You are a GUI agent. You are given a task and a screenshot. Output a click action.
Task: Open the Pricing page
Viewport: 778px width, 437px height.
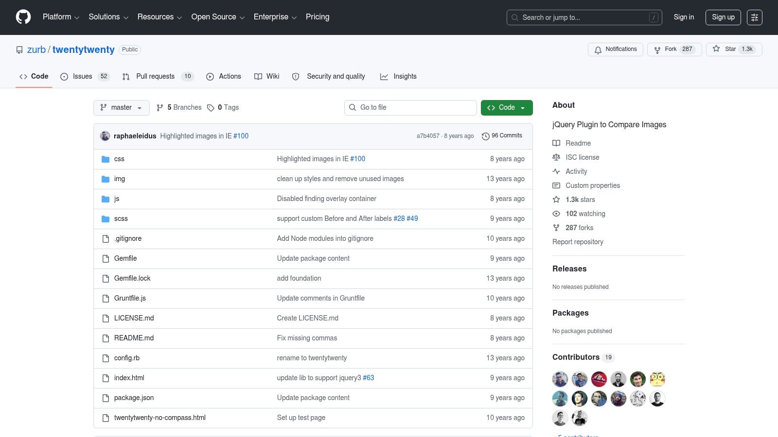coord(318,17)
